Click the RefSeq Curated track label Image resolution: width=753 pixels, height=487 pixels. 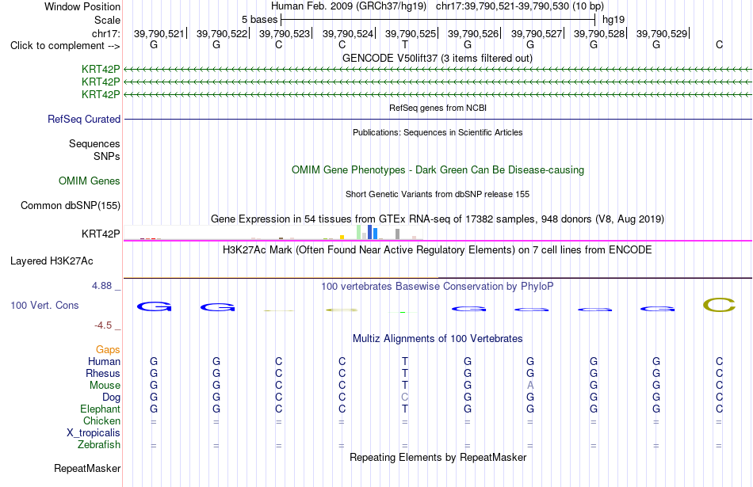click(83, 119)
